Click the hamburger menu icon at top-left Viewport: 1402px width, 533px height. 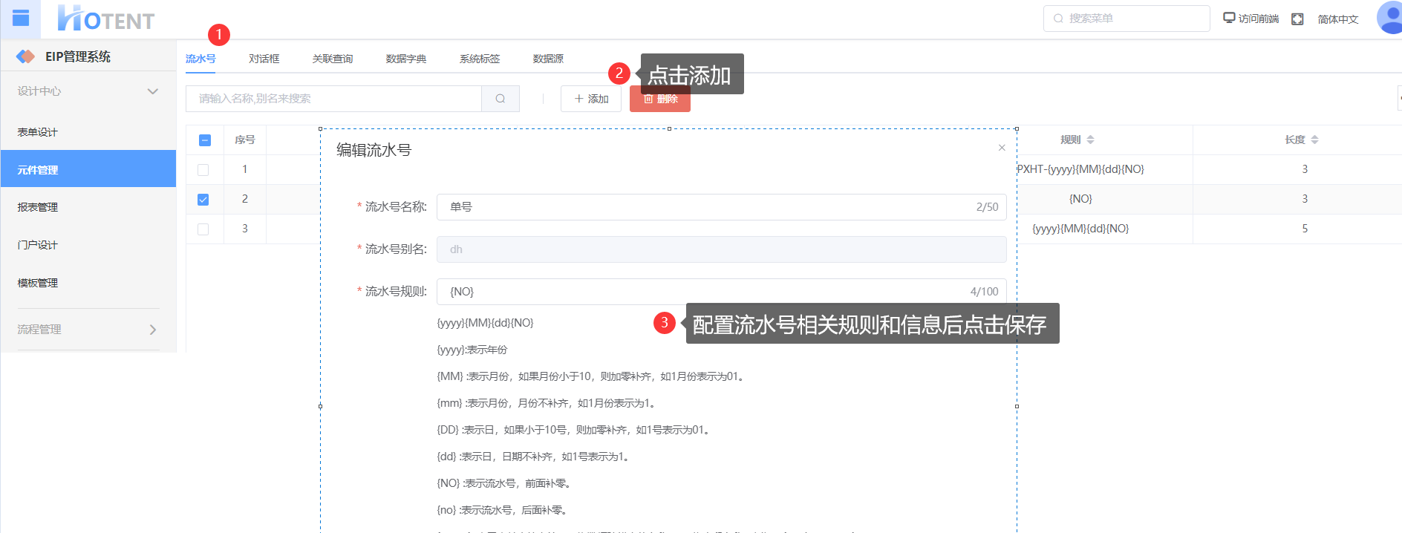21,18
